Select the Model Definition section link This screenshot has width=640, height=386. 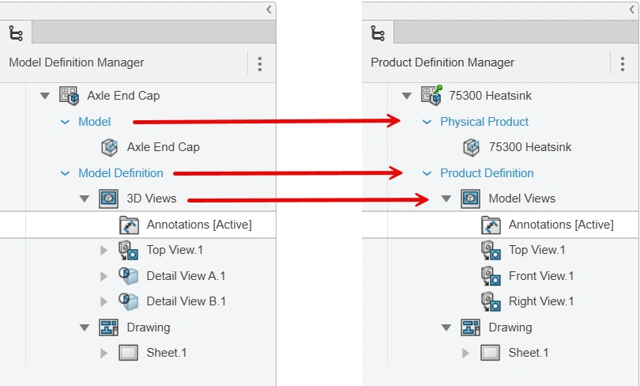coord(121,173)
